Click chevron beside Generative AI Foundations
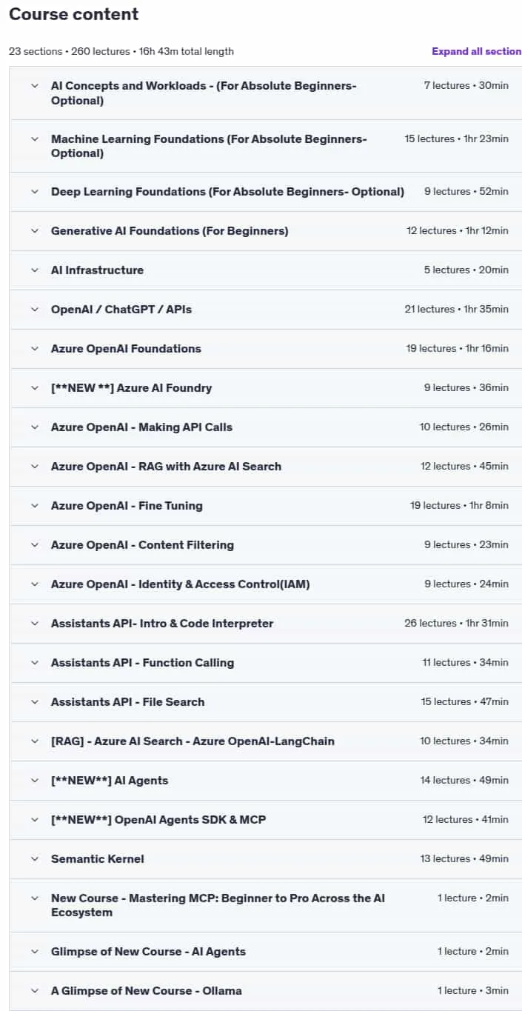Screen dimensions: 522x1011 [35, 231]
